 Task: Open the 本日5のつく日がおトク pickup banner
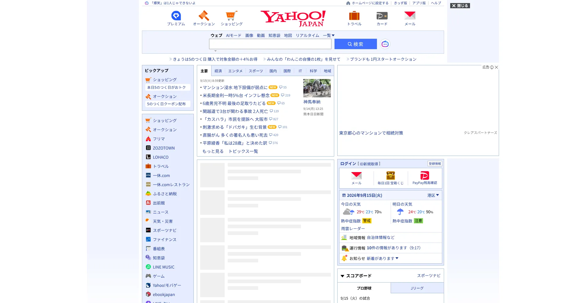(168, 88)
